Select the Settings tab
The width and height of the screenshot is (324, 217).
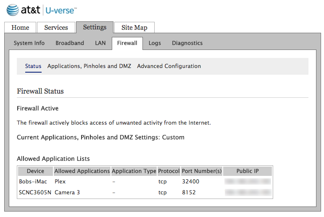click(95, 27)
